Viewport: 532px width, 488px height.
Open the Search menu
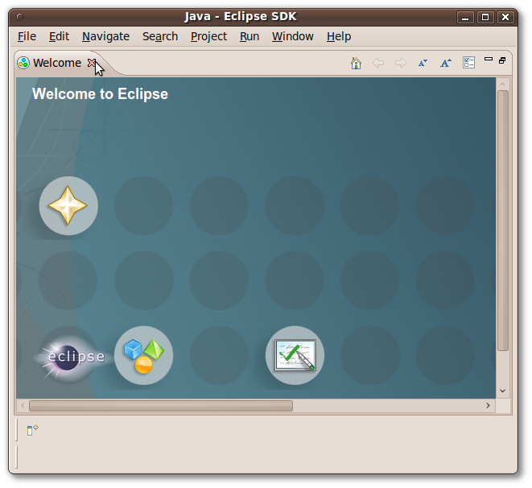[x=160, y=36]
